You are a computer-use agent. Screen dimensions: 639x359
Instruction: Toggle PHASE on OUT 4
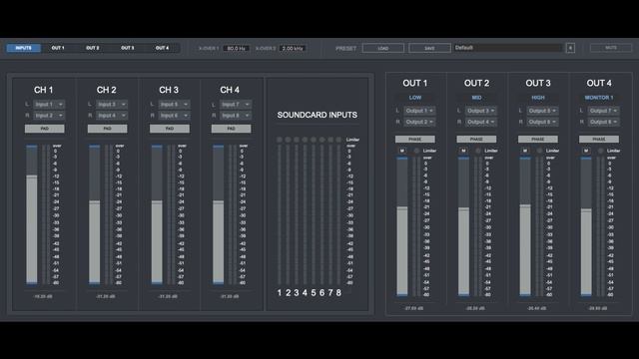click(599, 140)
